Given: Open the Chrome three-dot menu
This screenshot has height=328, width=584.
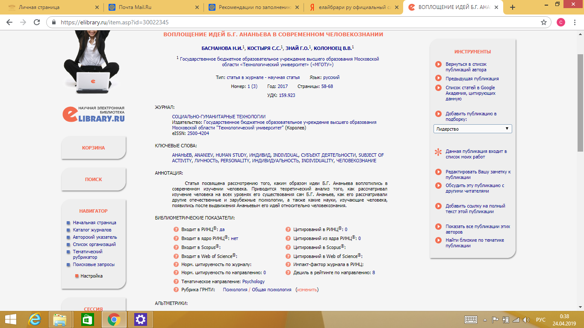Looking at the screenshot, I should click(575, 22).
